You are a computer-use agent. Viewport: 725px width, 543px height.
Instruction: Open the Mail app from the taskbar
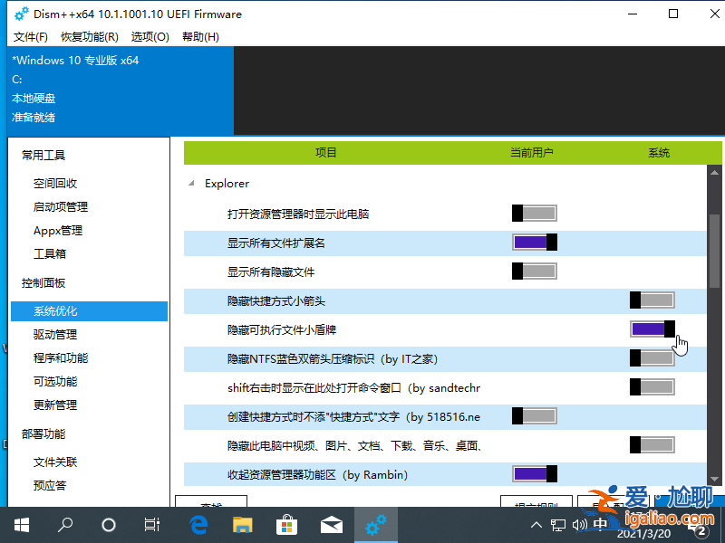331,525
